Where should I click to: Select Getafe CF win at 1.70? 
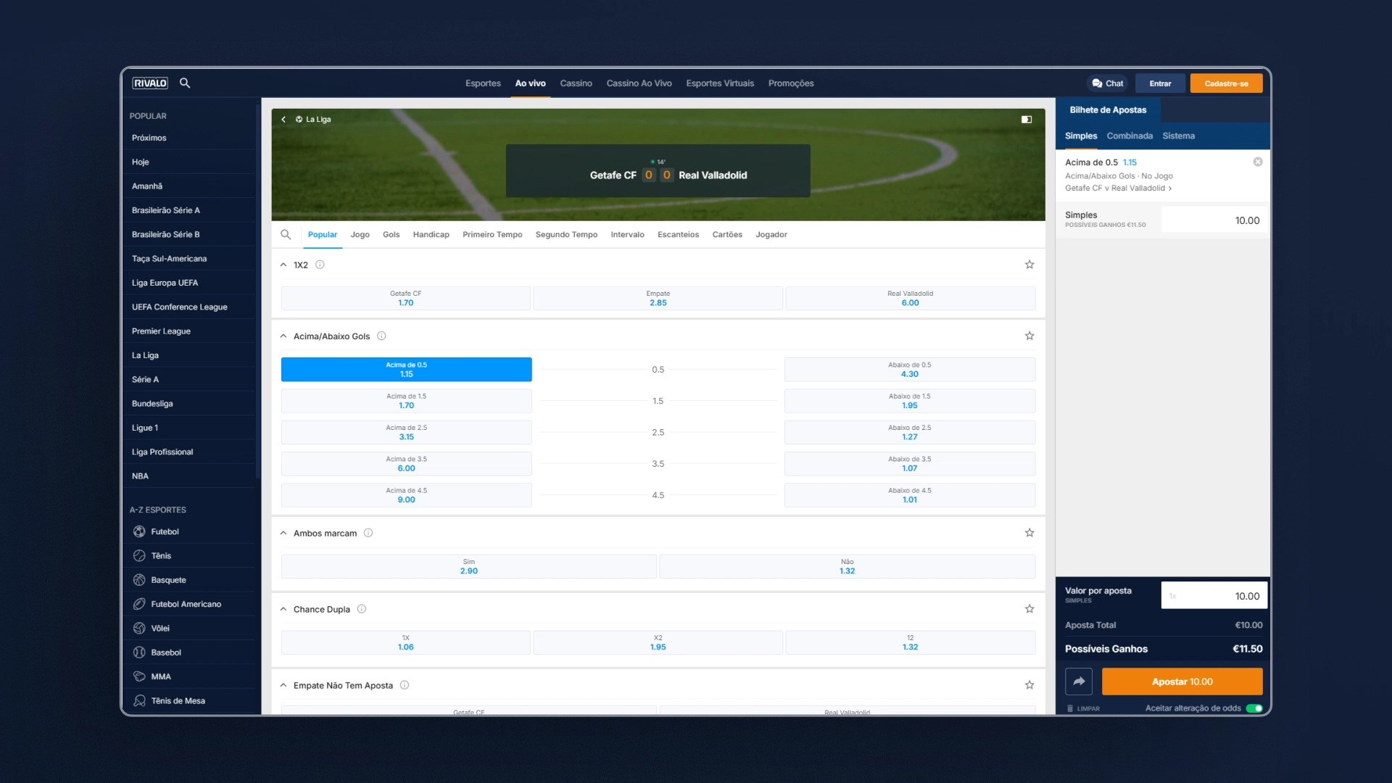click(405, 298)
